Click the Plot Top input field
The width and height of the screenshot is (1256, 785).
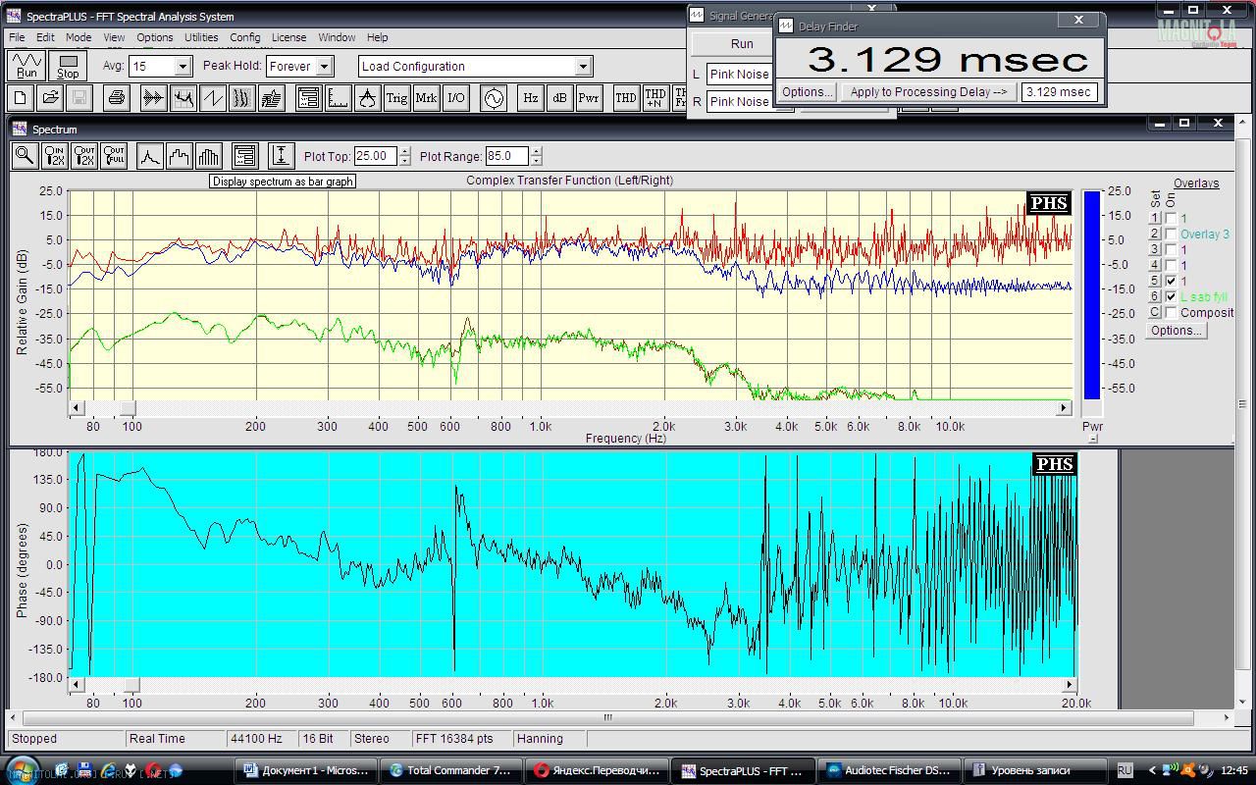[x=376, y=156]
